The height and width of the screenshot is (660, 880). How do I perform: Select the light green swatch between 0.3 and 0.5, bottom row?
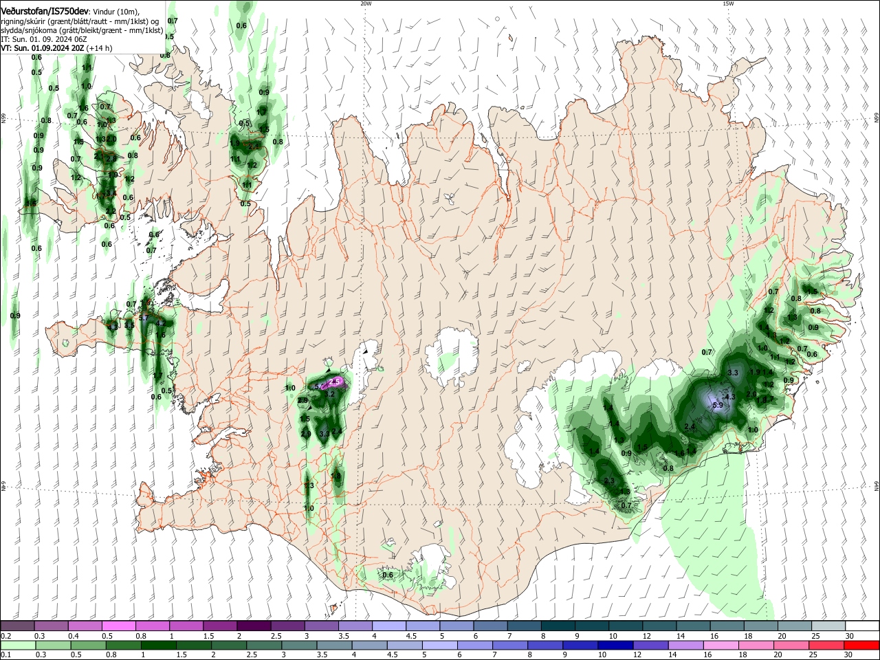(x=54, y=645)
